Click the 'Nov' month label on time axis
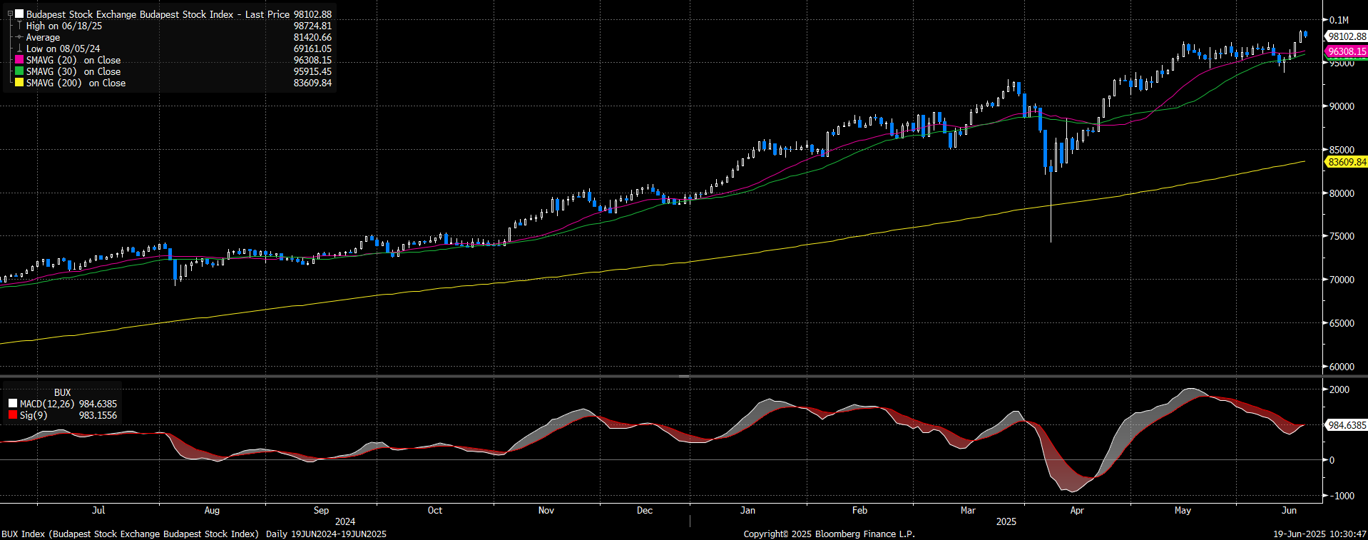This screenshot has height=540, width=1368. (546, 510)
